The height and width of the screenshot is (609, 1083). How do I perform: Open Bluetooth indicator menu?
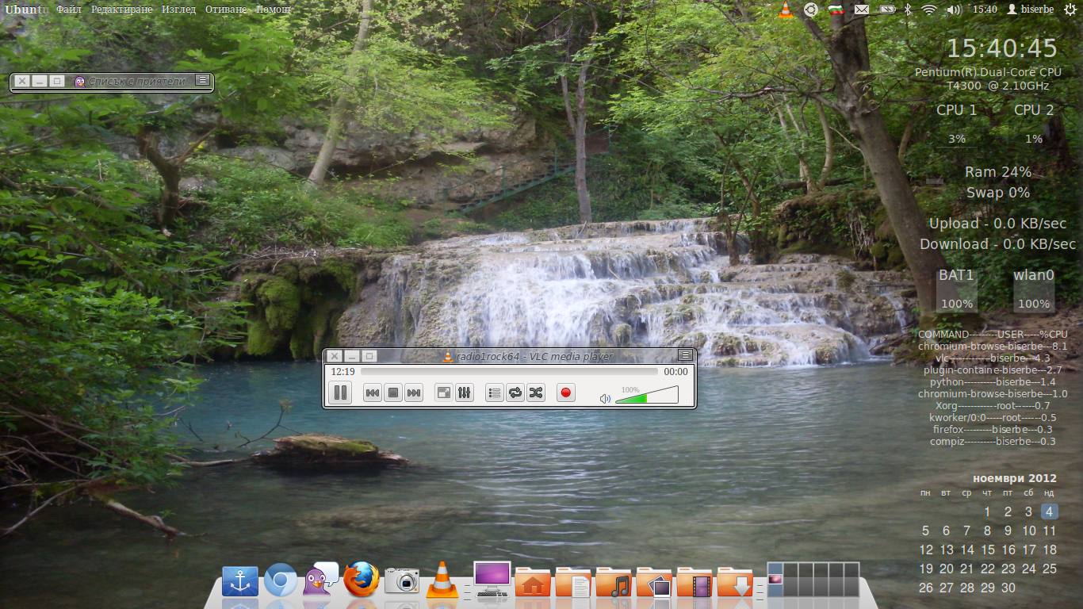[x=909, y=10]
